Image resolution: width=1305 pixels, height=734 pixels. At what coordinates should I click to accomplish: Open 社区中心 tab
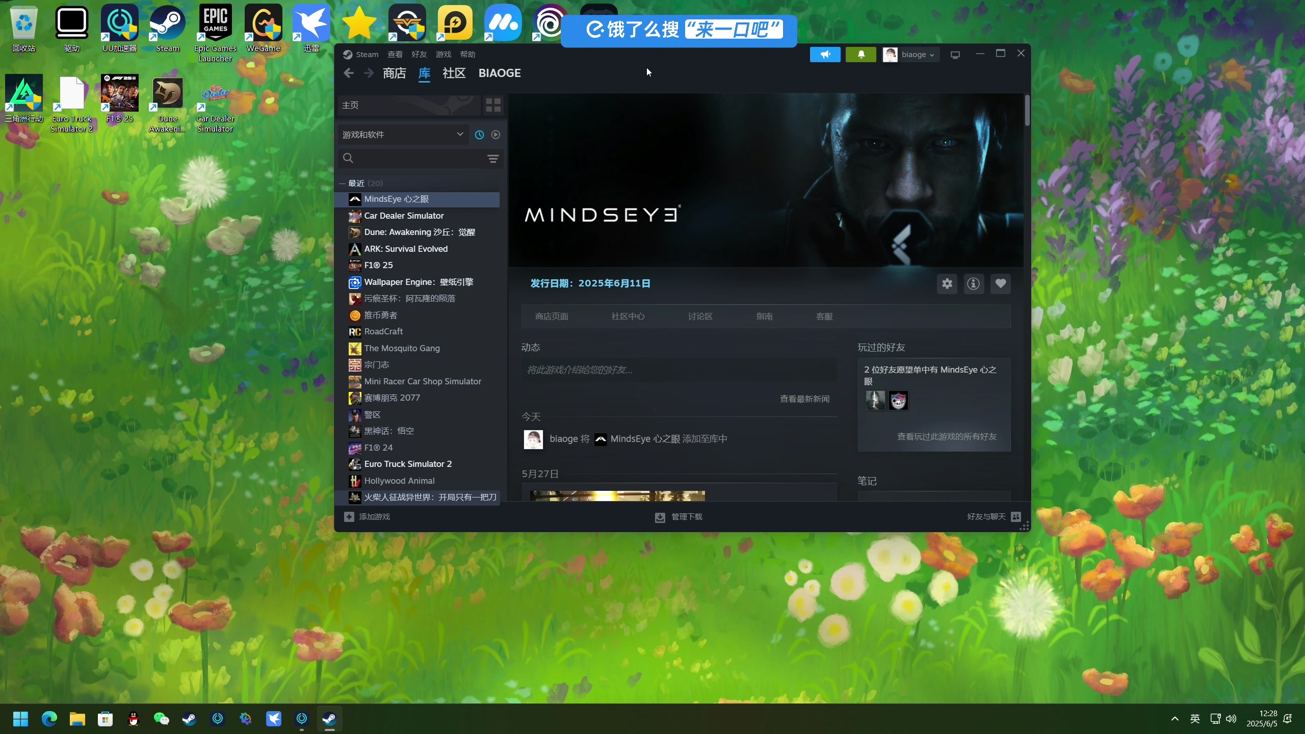(628, 317)
